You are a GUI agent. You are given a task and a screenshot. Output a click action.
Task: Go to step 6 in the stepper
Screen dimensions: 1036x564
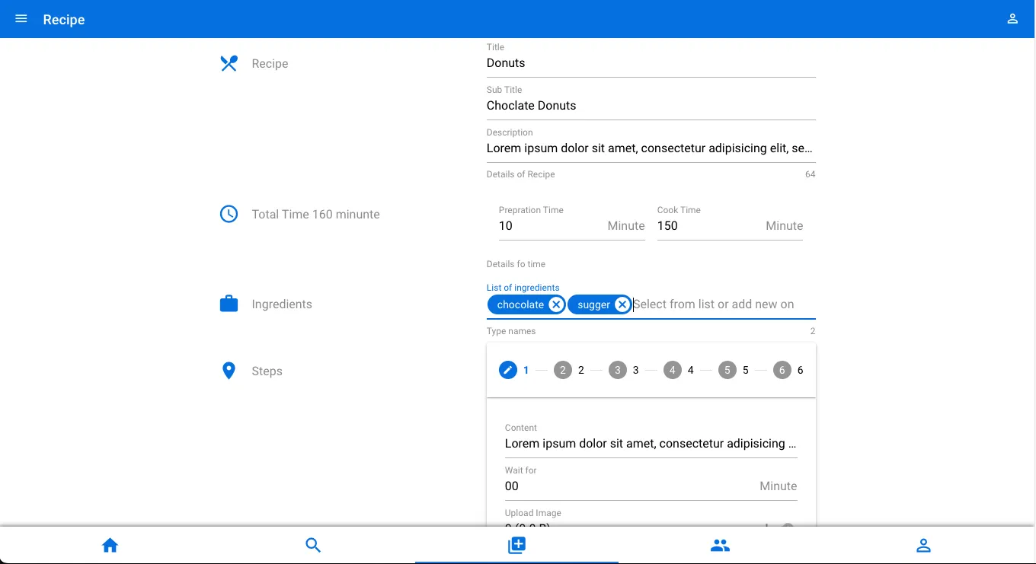(789, 370)
